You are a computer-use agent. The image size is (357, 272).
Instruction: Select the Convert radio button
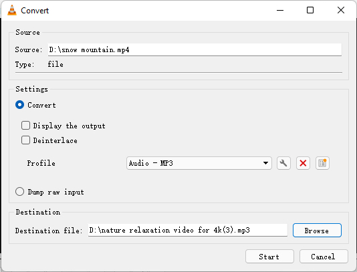click(19, 105)
